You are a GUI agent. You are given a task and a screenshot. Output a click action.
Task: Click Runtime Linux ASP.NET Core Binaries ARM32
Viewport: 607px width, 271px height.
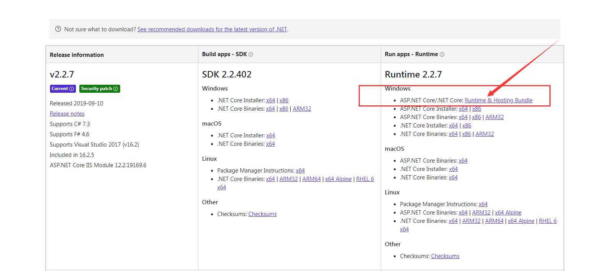481,213
